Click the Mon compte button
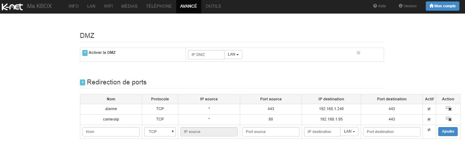This screenshot has width=465, height=150. [x=442, y=6]
